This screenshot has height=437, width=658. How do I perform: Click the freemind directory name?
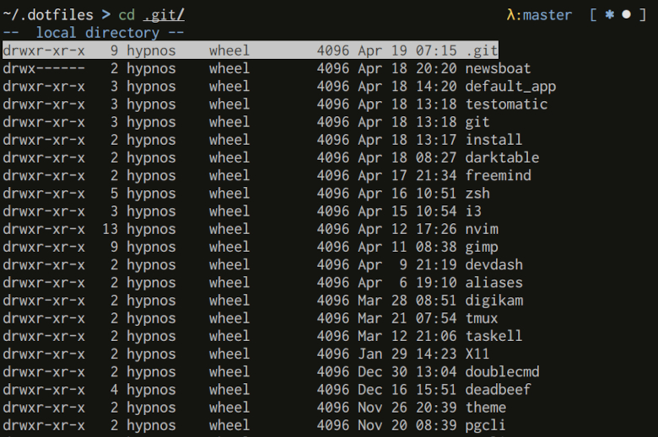pos(498,175)
